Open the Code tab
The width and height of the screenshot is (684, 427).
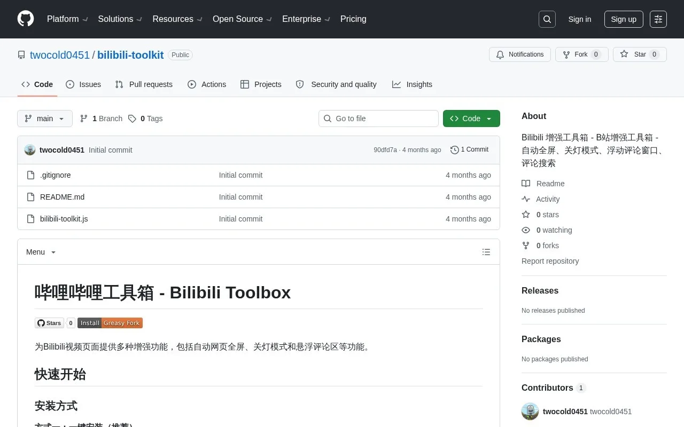(x=37, y=84)
